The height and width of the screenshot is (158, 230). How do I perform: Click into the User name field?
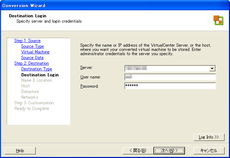tap(170, 77)
